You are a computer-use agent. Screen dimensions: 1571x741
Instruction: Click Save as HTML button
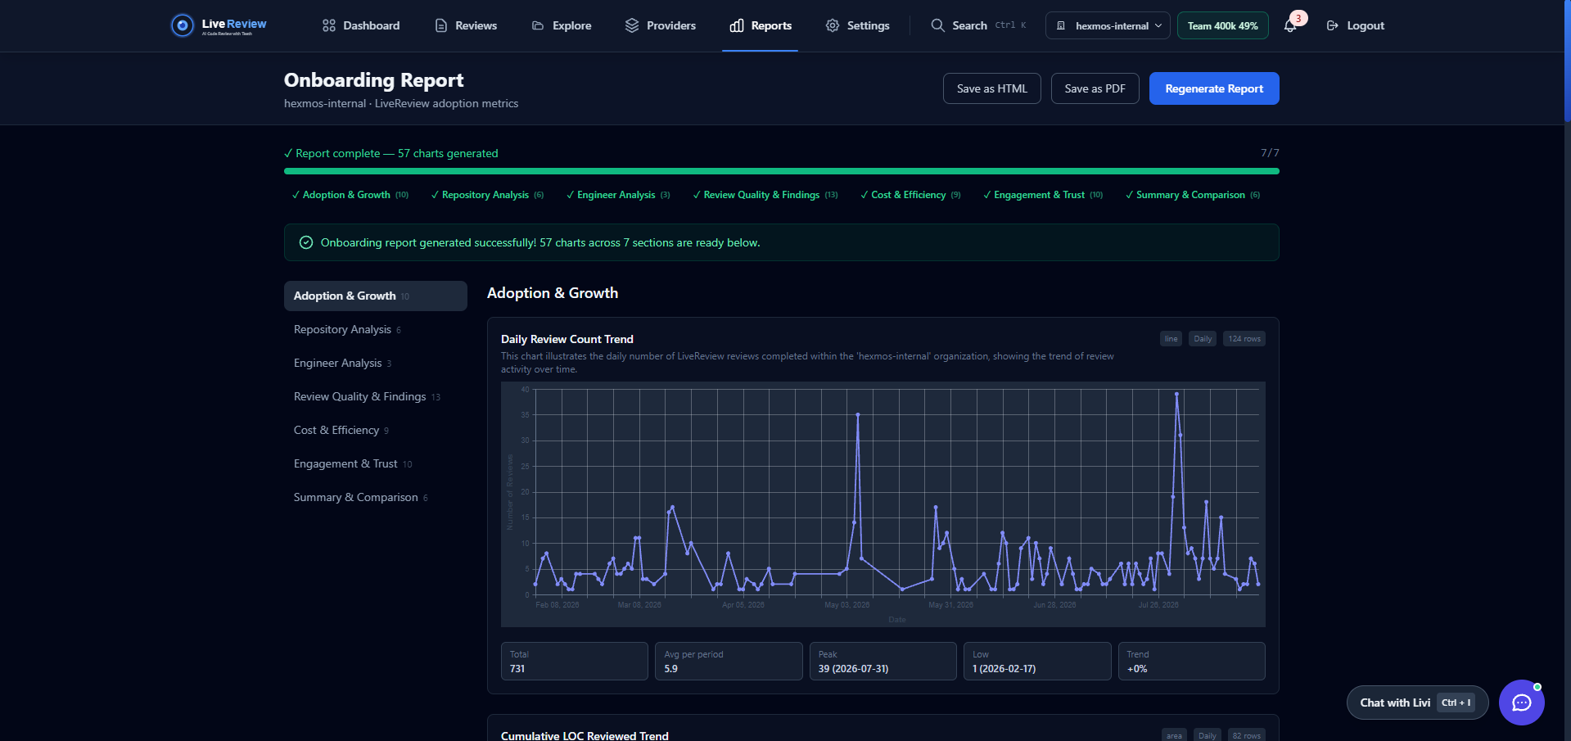pyautogui.click(x=992, y=88)
